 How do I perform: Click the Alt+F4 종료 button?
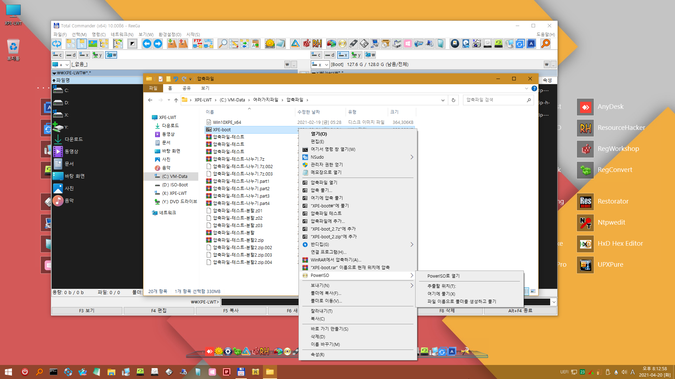click(520, 311)
